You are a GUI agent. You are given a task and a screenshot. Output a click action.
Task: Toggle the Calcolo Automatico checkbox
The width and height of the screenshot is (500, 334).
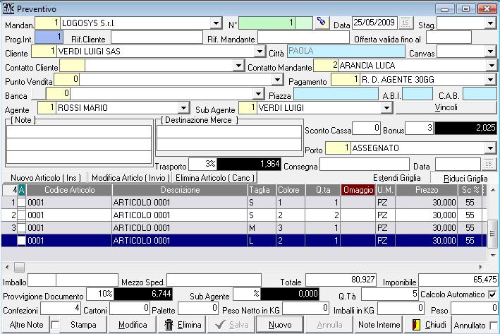[x=492, y=294]
